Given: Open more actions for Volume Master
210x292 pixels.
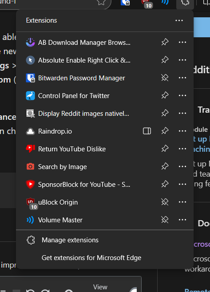Looking at the screenshot, I should click(182, 220).
